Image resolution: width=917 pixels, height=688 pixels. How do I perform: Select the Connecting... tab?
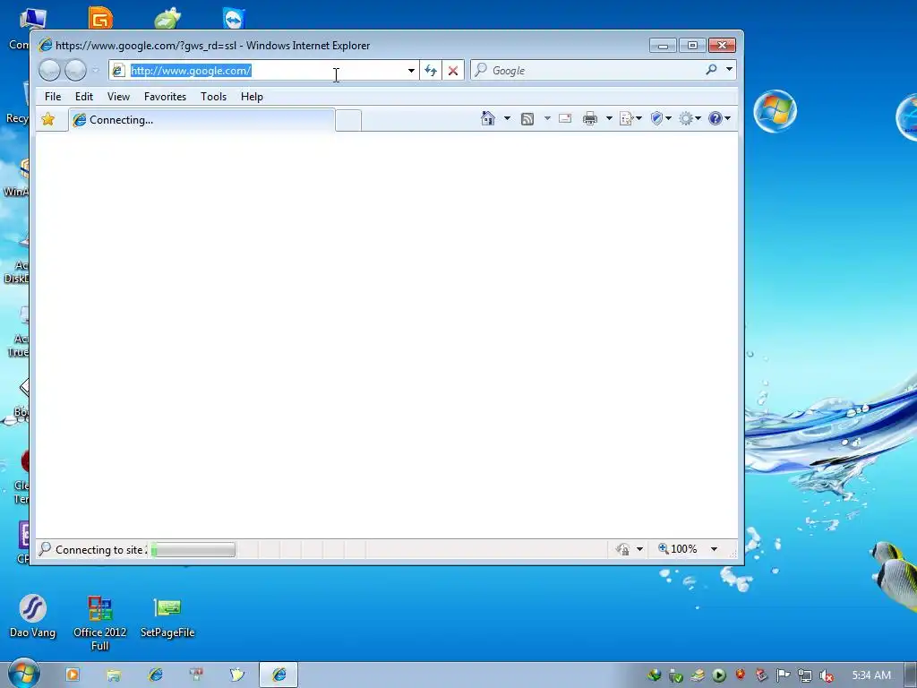tap(201, 120)
